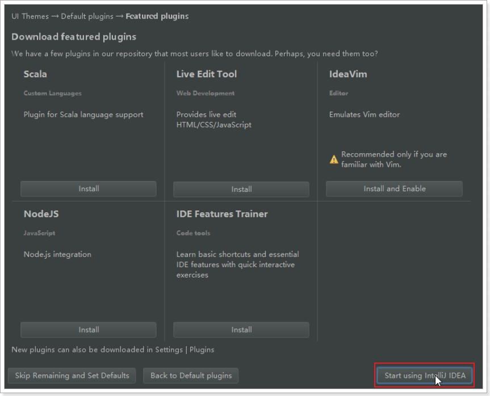Viewport: 490px width, 396px height.
Task: Install the NodeJS plugin
Action: click(89, 330)
